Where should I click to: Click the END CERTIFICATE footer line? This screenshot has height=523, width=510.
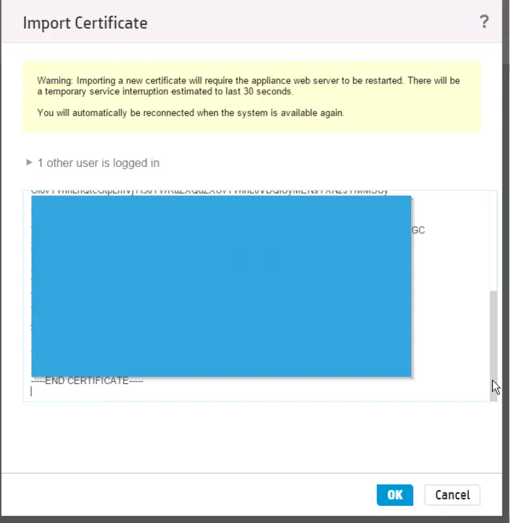tap(87, 380)
